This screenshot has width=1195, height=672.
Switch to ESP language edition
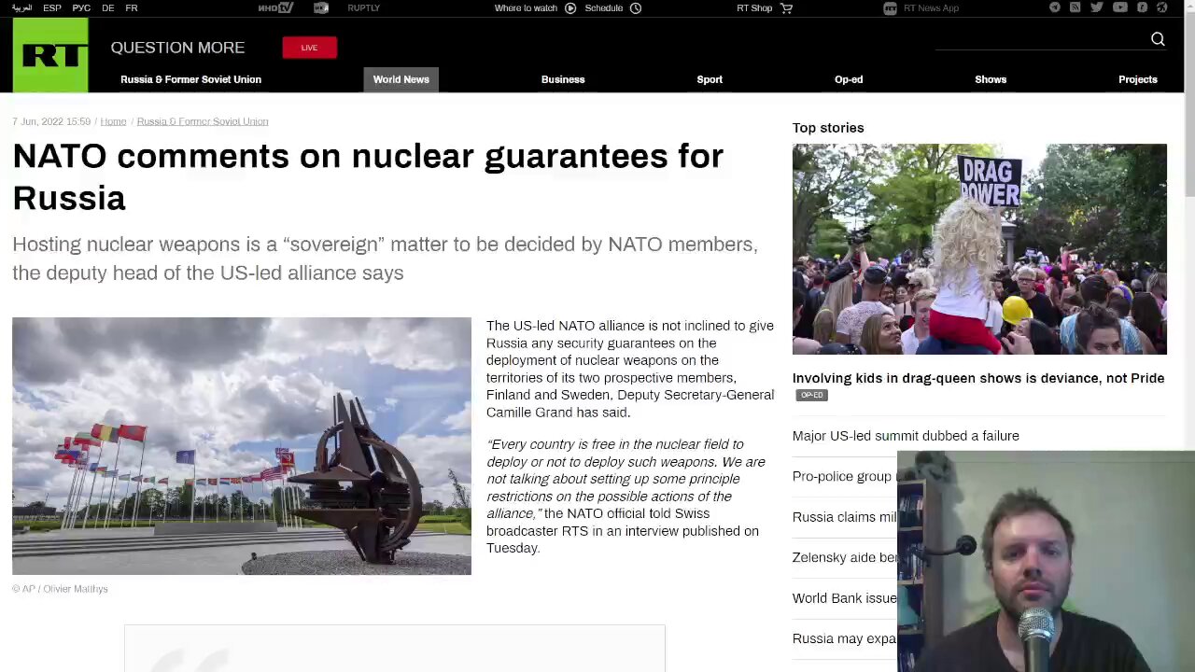[x=52, y=7]
